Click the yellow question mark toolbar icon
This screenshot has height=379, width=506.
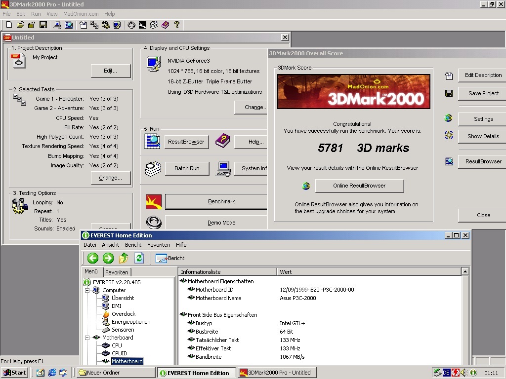point(176,25)
